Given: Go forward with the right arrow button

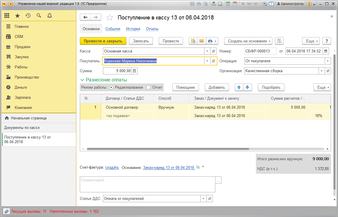Looking at the screenshot, I should click(96, 17).
